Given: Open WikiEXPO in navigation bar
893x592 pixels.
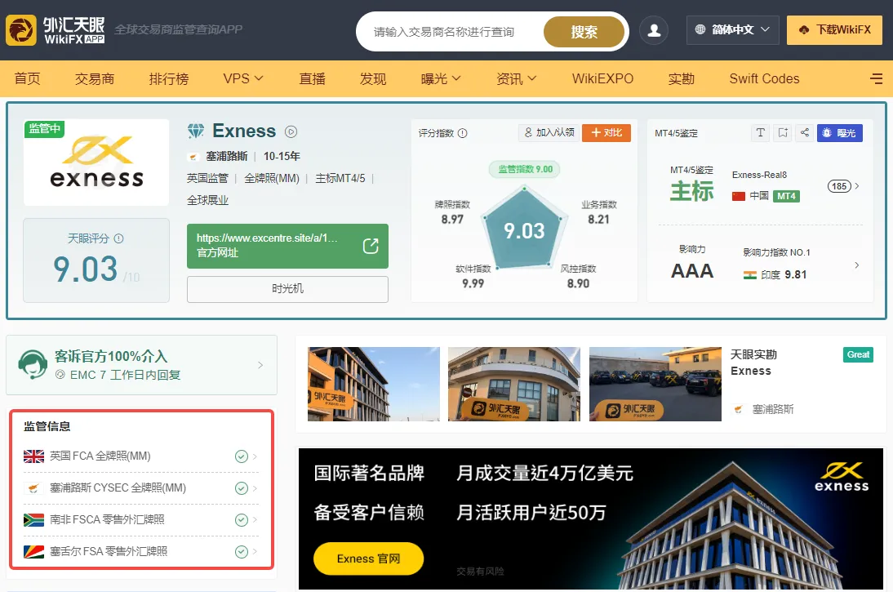Looking at the screenshot, I should click(602, 78).
